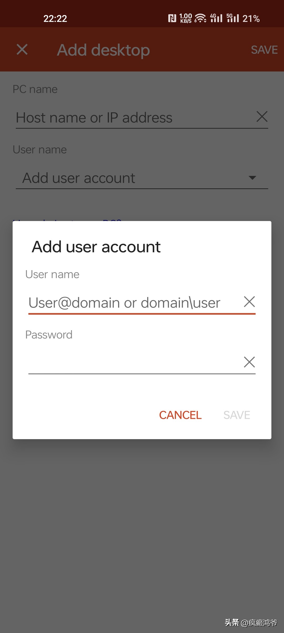
Task: Tap the Add user account dialog title
Action: pos(96,247)
